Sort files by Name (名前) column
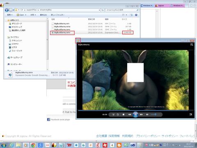Image resolution: width=197 pixels, height=148 pixels. click(x=53, y=19)
